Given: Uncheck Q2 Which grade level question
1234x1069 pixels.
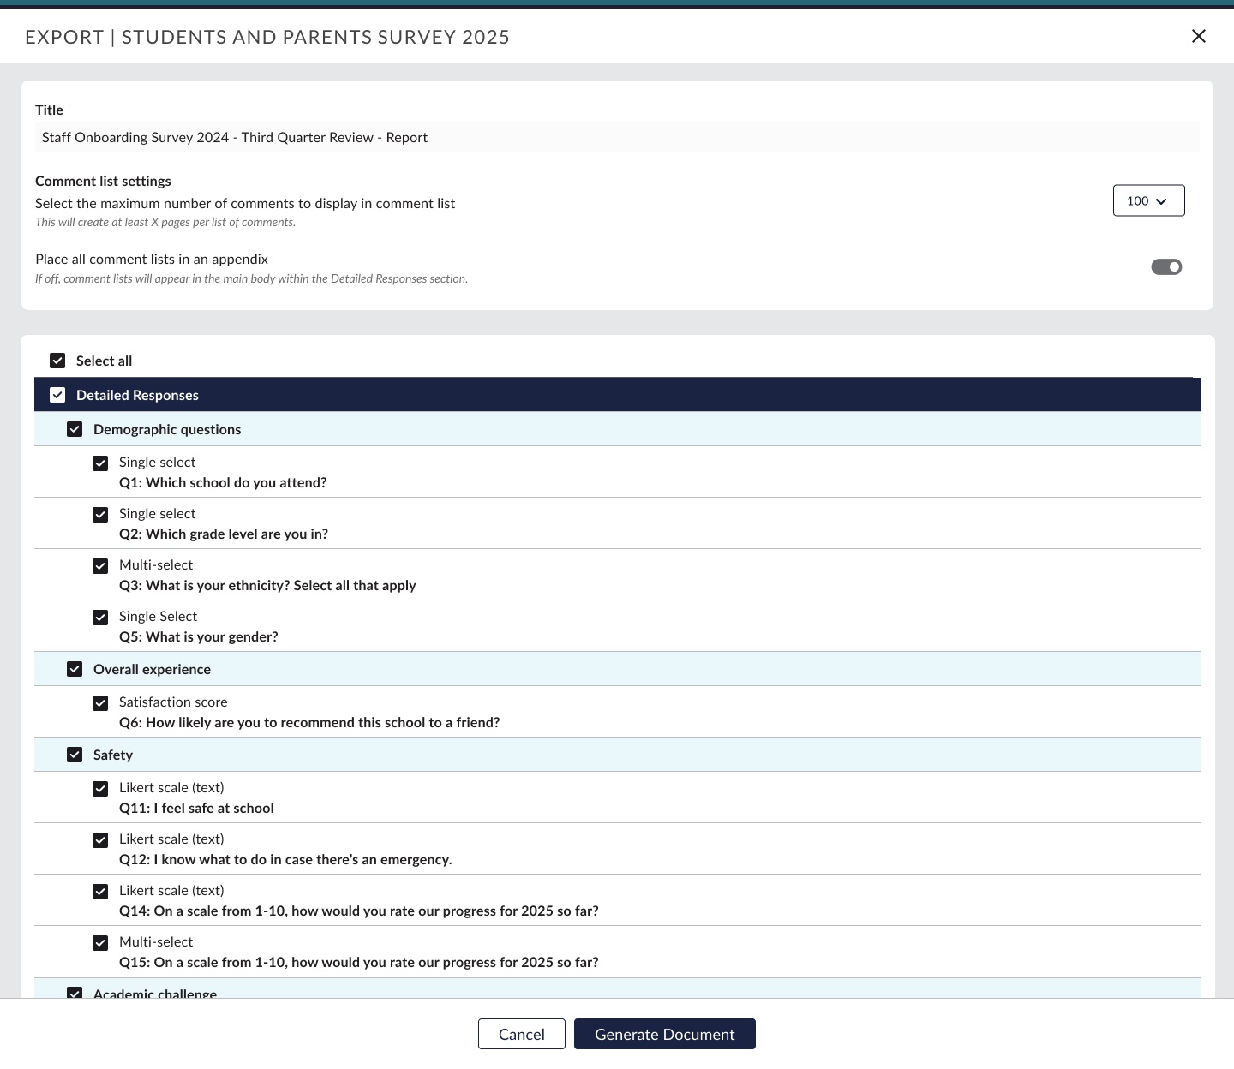Looking at the screenshot, I should [100, 515].
